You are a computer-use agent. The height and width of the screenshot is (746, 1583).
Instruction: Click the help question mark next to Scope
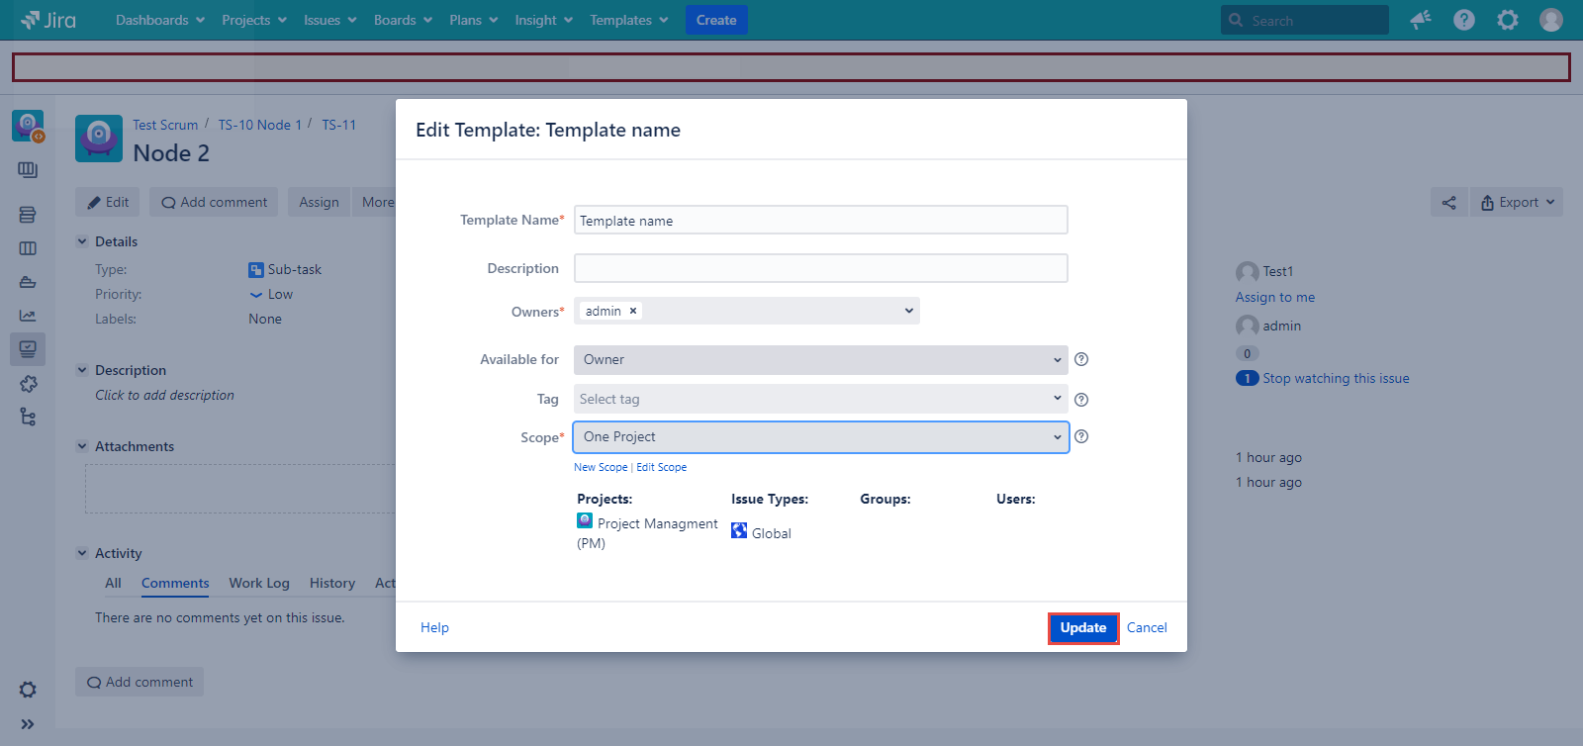pos(1081,436)
